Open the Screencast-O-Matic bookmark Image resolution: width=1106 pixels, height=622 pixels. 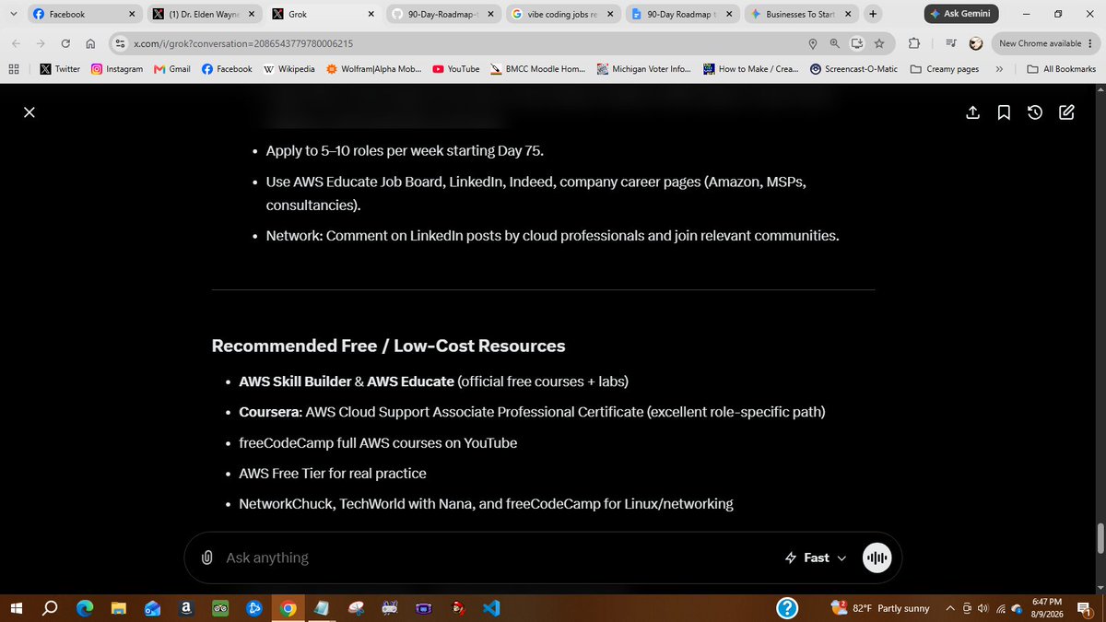[854, 69]
